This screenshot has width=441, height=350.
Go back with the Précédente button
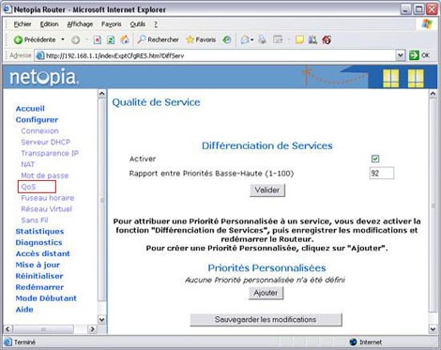coord(35,39)
